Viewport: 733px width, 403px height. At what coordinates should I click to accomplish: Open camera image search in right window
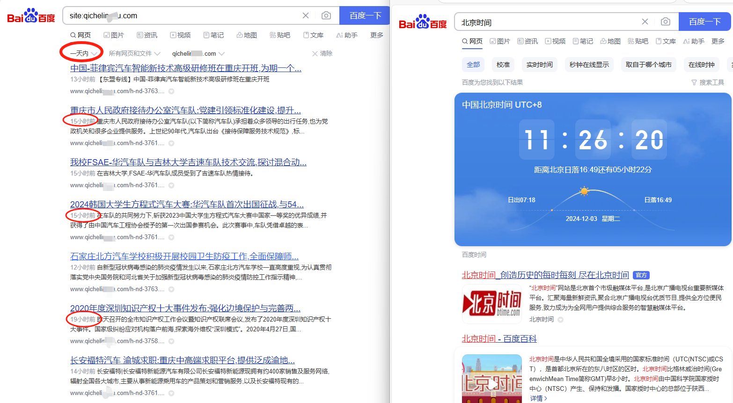[666, 22]
